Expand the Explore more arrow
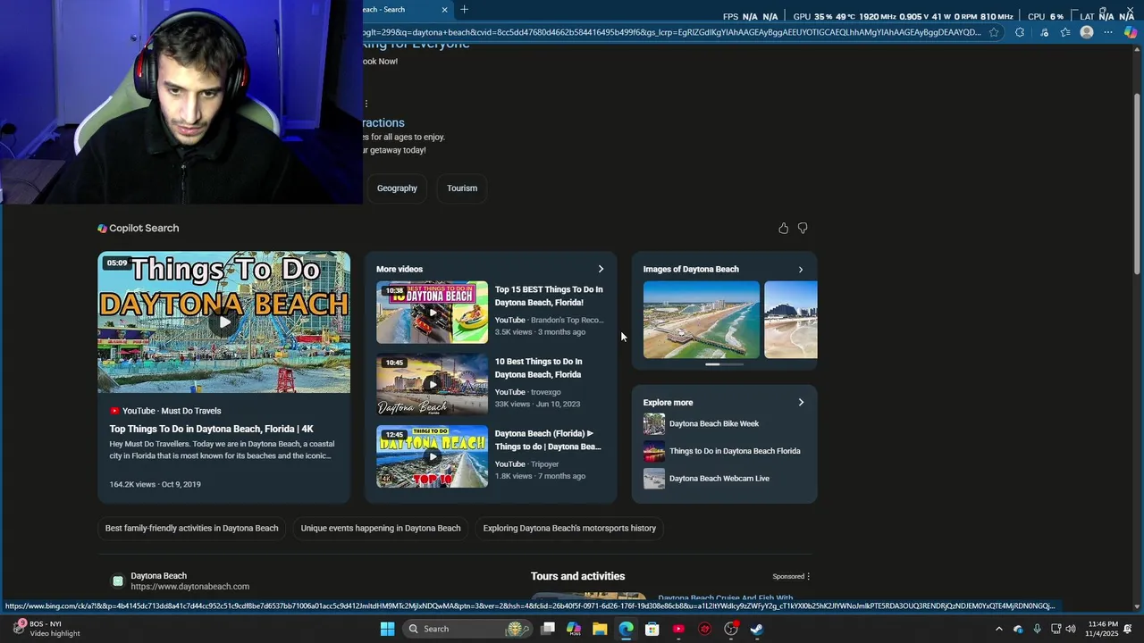Viewport: 1144px width, 643px height. pyautogui.click(x=801, y=403)
